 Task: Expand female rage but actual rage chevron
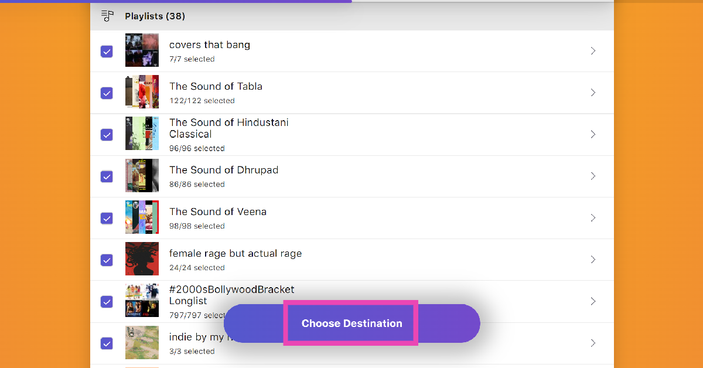(593, 260)
